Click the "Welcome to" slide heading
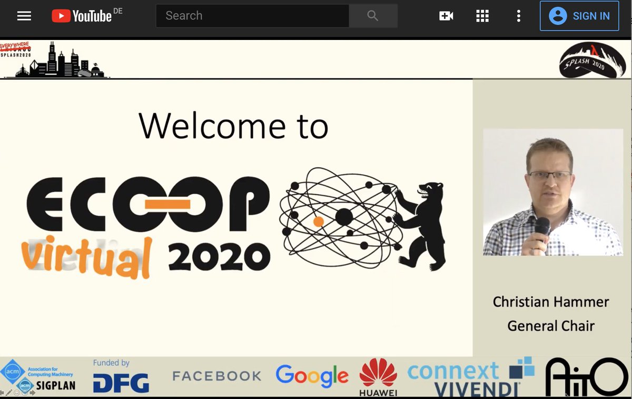 pos(233,125)
